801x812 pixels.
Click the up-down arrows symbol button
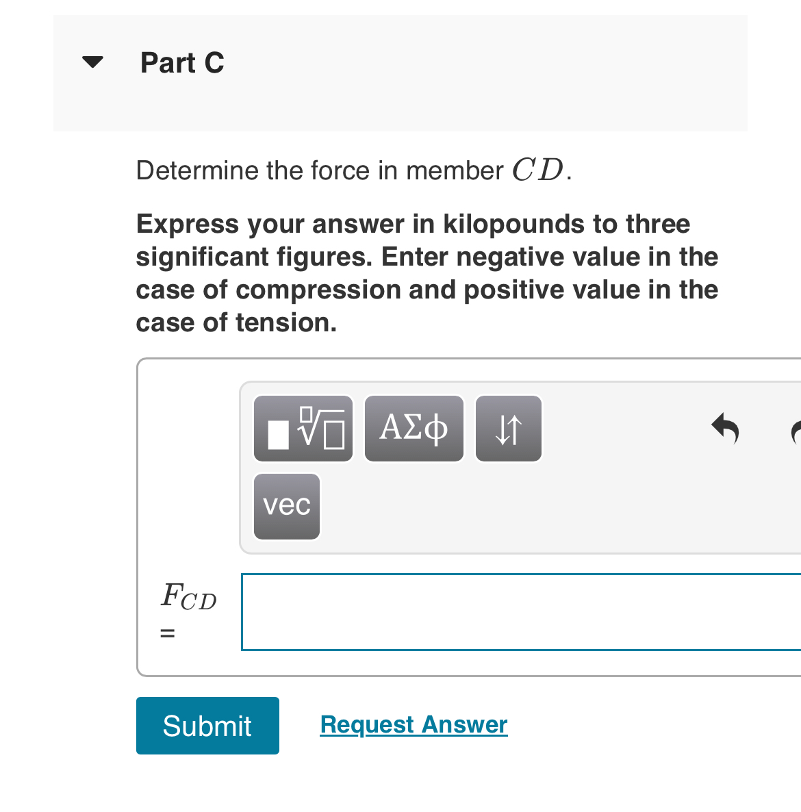pos(508,428)
